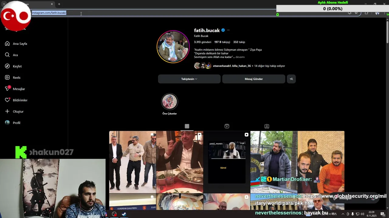The width and height of the screenshot is (389, 218).
Task: Open the tab search dropdown arrow
Action: pos(4,4)
